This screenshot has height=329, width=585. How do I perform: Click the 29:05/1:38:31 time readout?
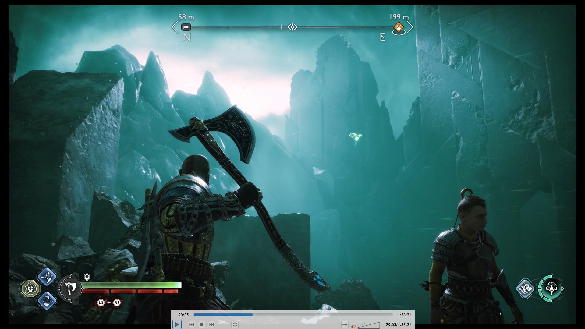(x=399, y=324)
